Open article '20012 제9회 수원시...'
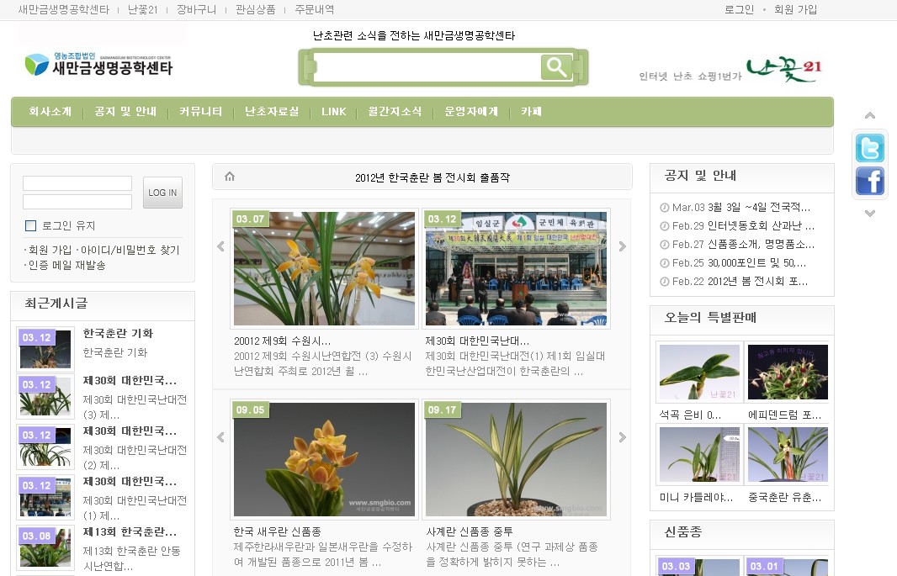This screenshot has height=576, width=897. (x=282, y=341)
